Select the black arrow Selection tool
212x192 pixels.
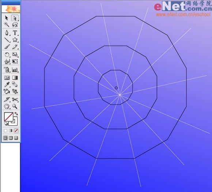click(7, 18)
